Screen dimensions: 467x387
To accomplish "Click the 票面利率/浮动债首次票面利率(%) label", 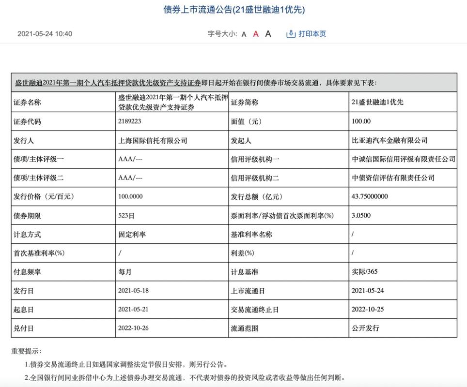I will [282, 216].
